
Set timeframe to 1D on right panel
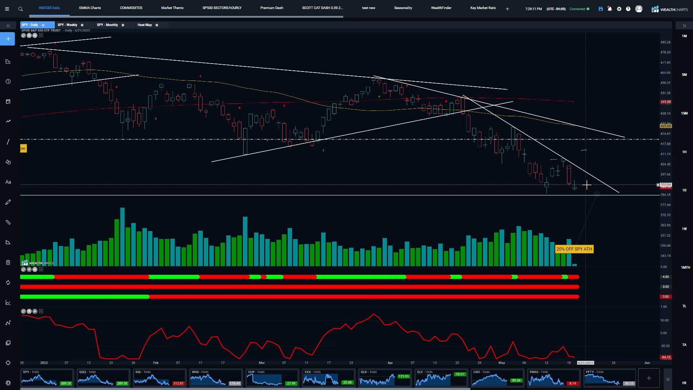[x=684, y=190]
